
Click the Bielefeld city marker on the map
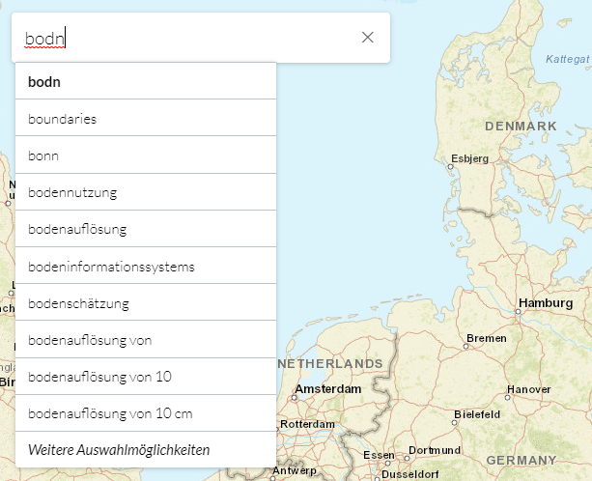click(455, 421)
